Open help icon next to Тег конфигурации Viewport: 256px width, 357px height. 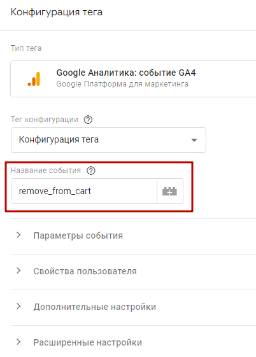pyautogui.click(x=88, y=120)
